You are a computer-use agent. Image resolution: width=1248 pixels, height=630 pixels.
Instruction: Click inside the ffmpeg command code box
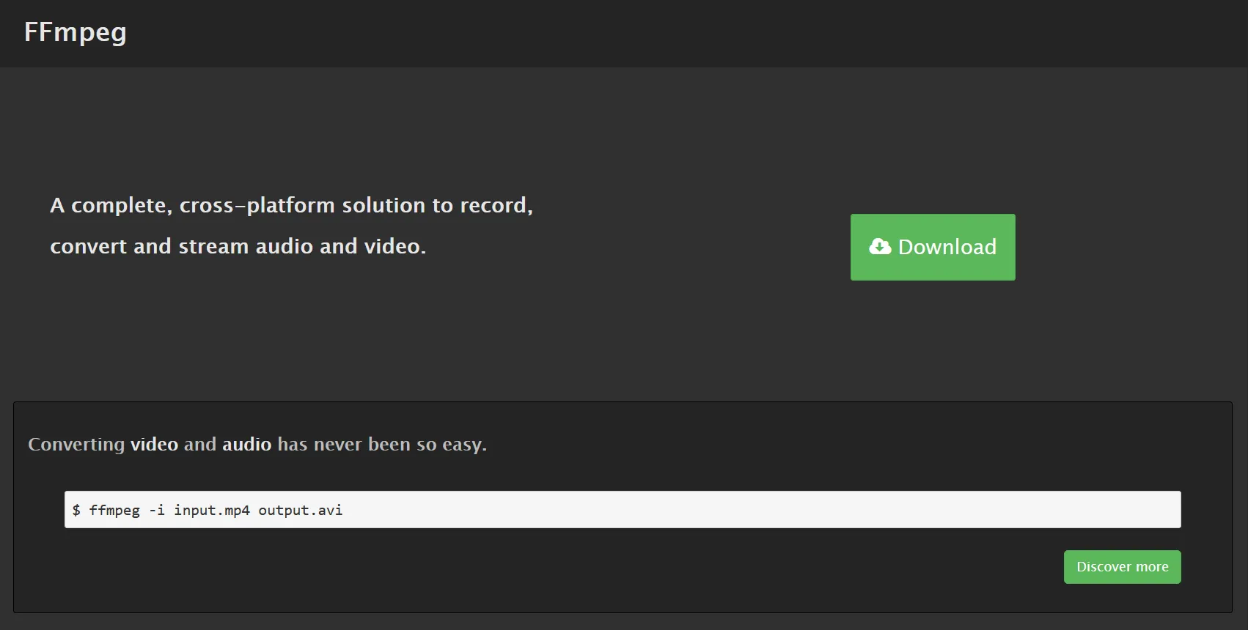[623, 510]
